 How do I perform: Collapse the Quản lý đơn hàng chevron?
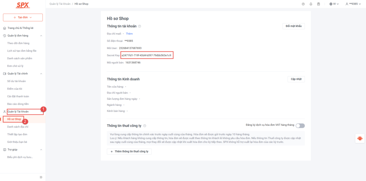point(41,36)
